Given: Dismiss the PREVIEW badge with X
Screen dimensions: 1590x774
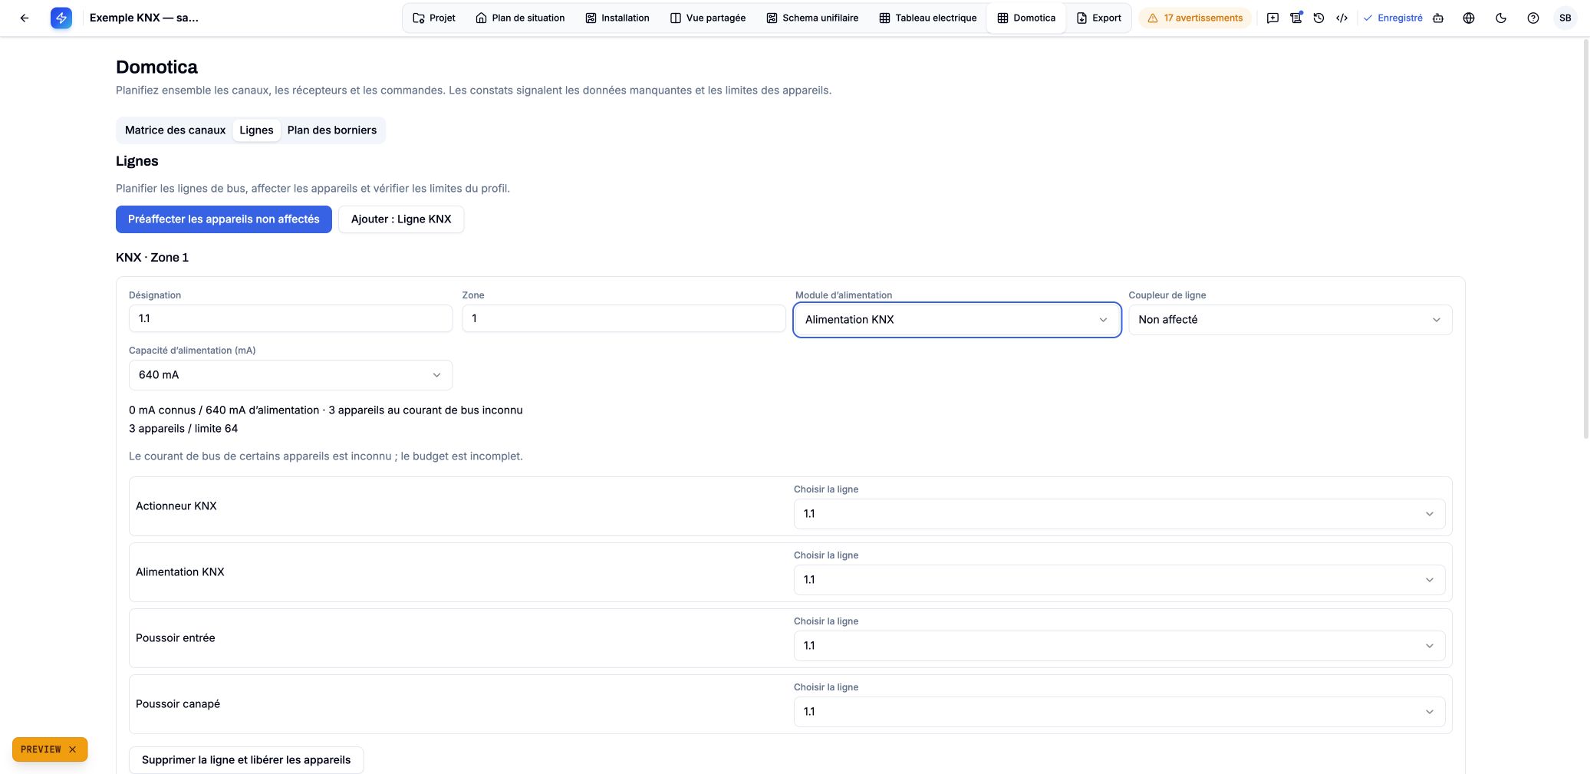Looking at the screenshot, I should (73, 749).
